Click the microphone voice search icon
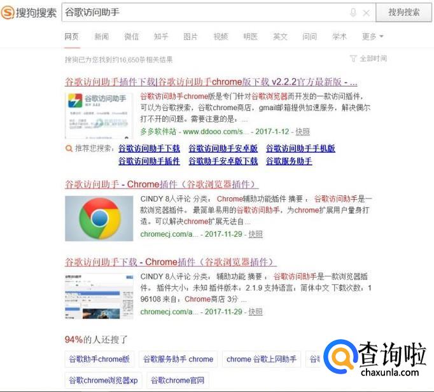Viewport: 434px width, 392px height. [353, 13]
